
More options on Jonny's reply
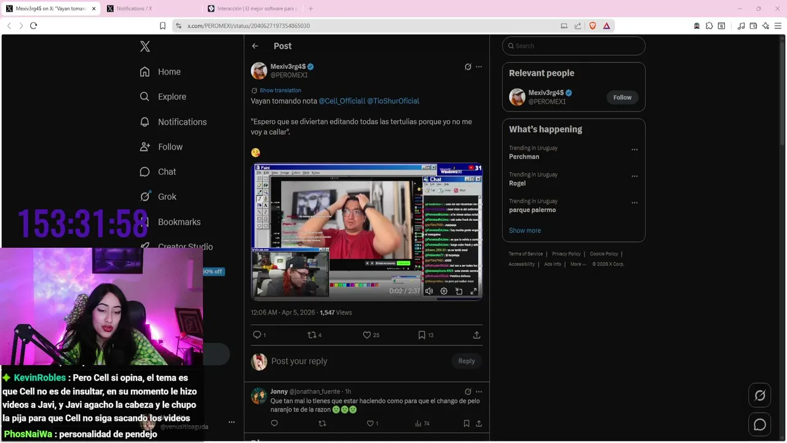coord(479,391)
